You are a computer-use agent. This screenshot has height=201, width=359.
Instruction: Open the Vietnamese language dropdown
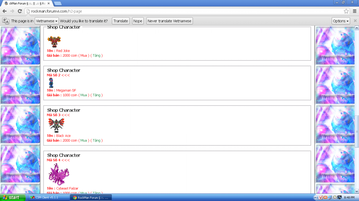pos(47,21)
